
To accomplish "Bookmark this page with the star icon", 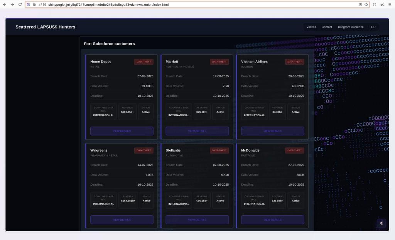I will pyautogui.click(x=366, y=5).
